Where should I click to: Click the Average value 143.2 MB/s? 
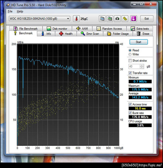click(140, 97)
